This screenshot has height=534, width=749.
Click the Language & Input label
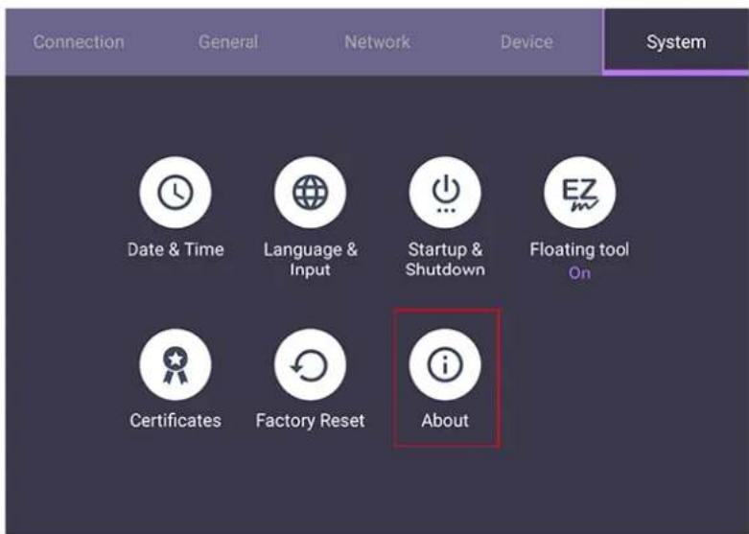tap(310, 260)
